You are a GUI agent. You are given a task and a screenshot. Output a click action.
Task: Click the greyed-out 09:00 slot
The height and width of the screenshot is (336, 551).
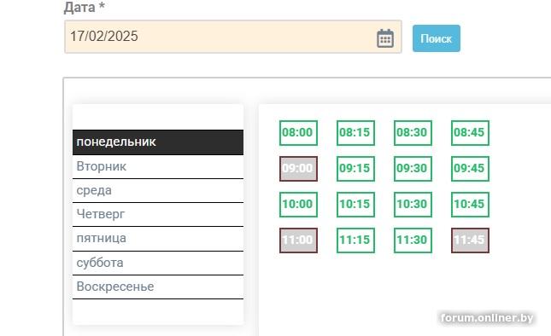298,169
